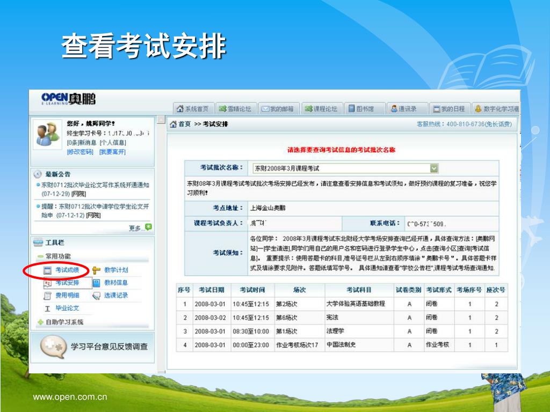Click the 场次 column header
Viewport: 550px width, 412px height.
[299, 290]
